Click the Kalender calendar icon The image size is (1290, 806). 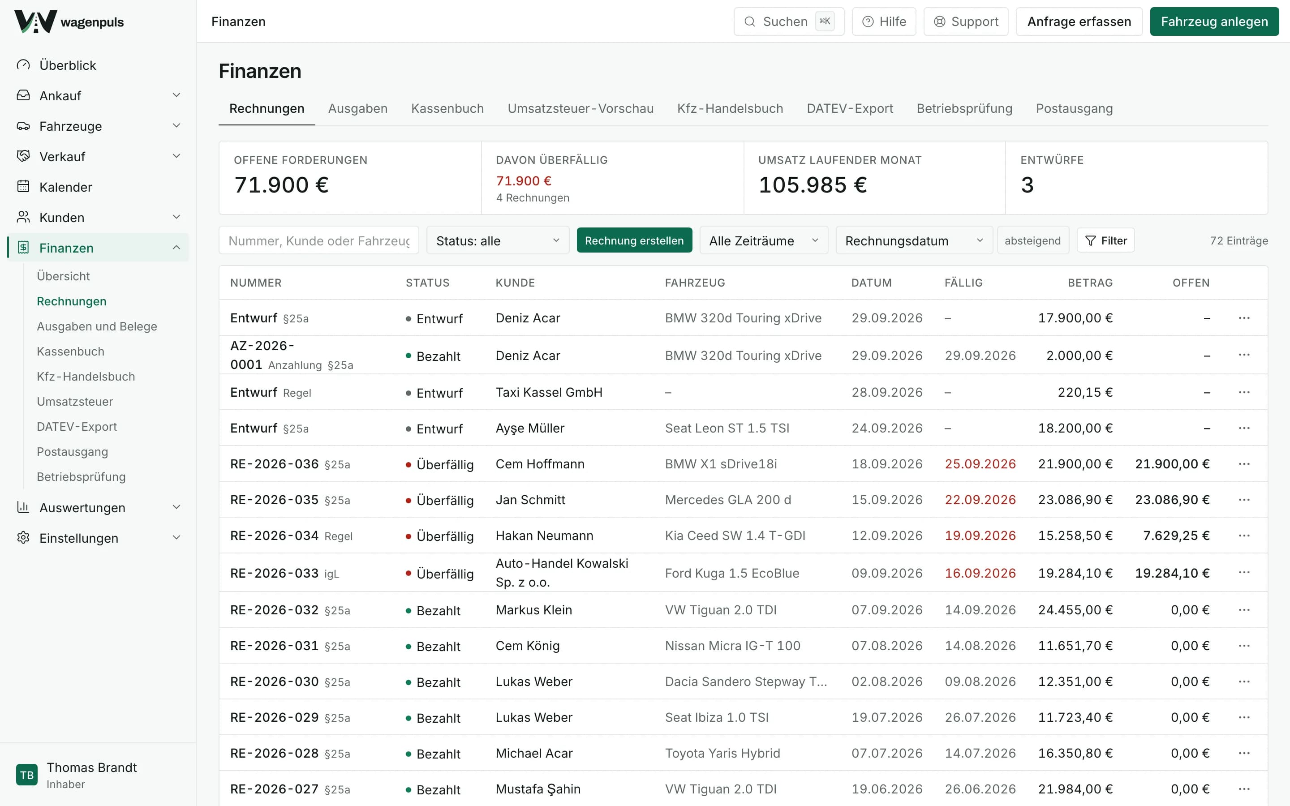(x=23, y=187)
